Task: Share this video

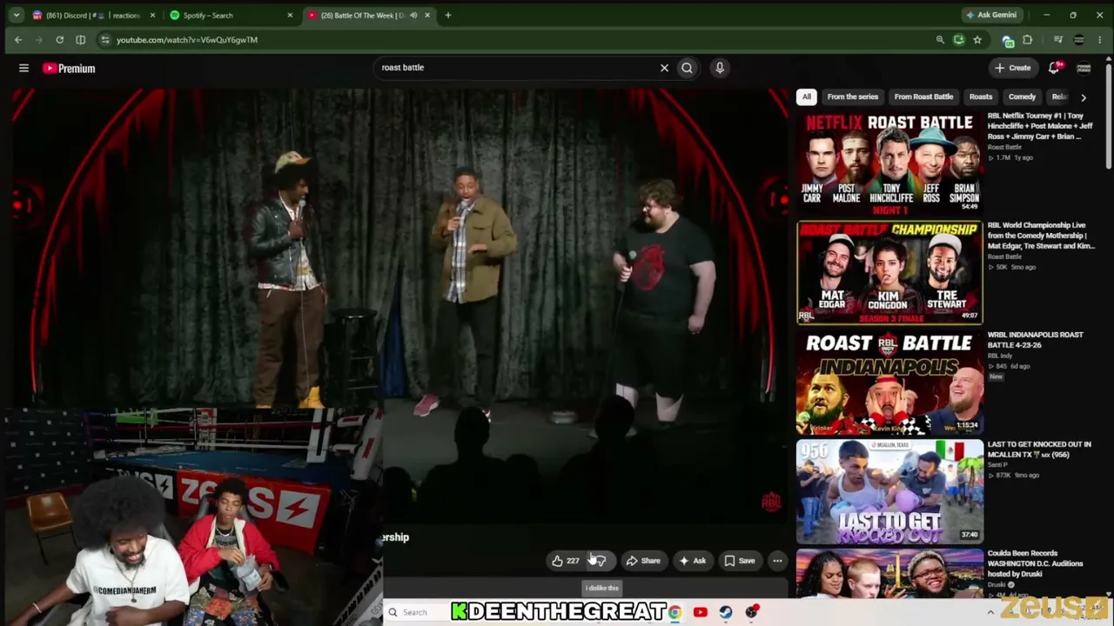Action: [643, 561]
